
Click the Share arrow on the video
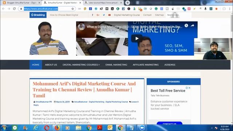[193, 25]
